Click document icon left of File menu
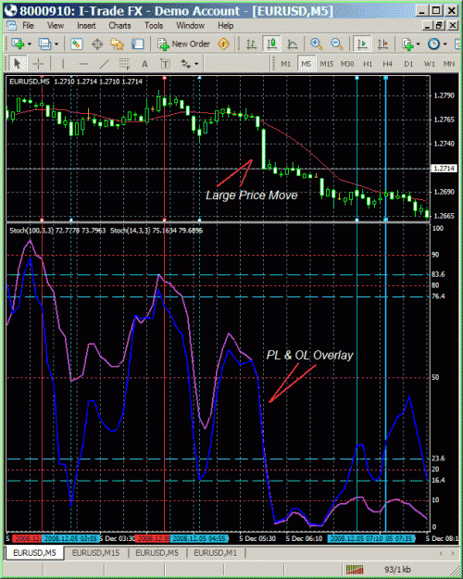463x579 pixels. 12,26
